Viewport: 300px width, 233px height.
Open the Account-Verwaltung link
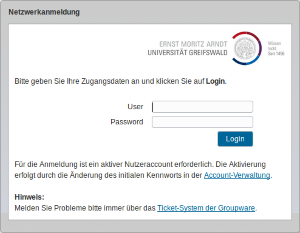pyautogui.click(x=237, y=175)
